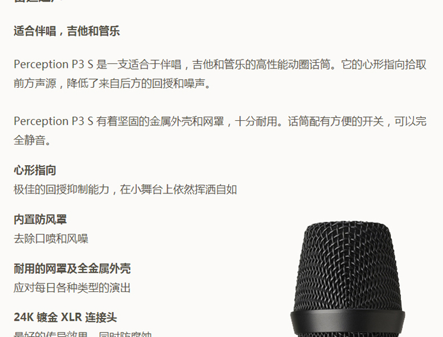Click the cut-off text line below XLR heading
The height and width of the screenshot is (337, 443).
pos(83,334)
